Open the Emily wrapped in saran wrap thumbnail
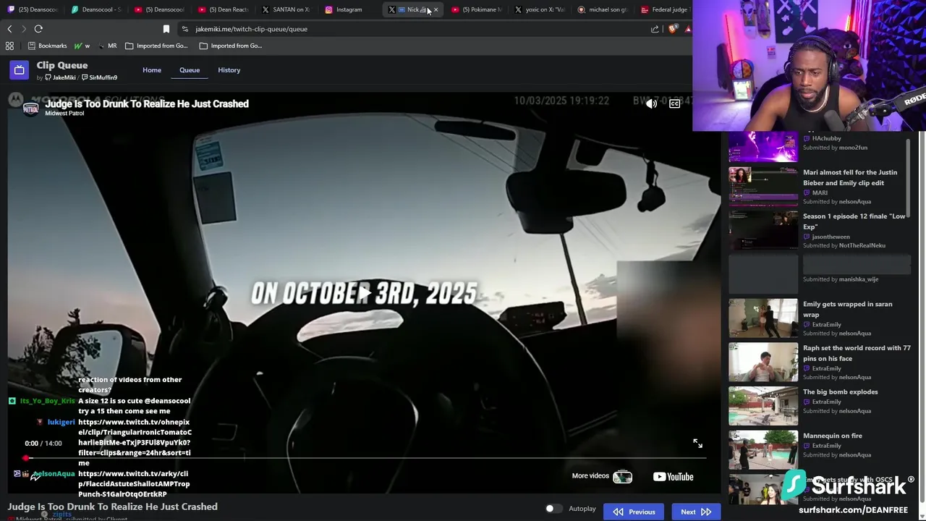 click(763, 318)
